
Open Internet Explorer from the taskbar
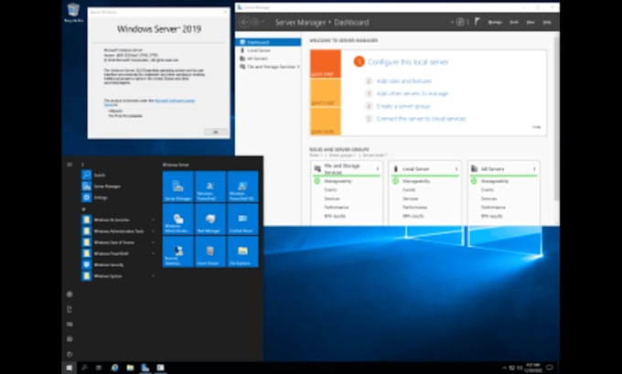[x=114, y=368]
